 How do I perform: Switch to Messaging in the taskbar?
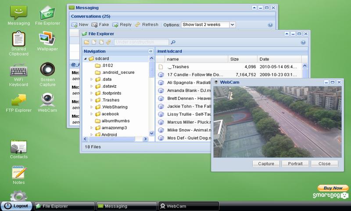[126, 206]
